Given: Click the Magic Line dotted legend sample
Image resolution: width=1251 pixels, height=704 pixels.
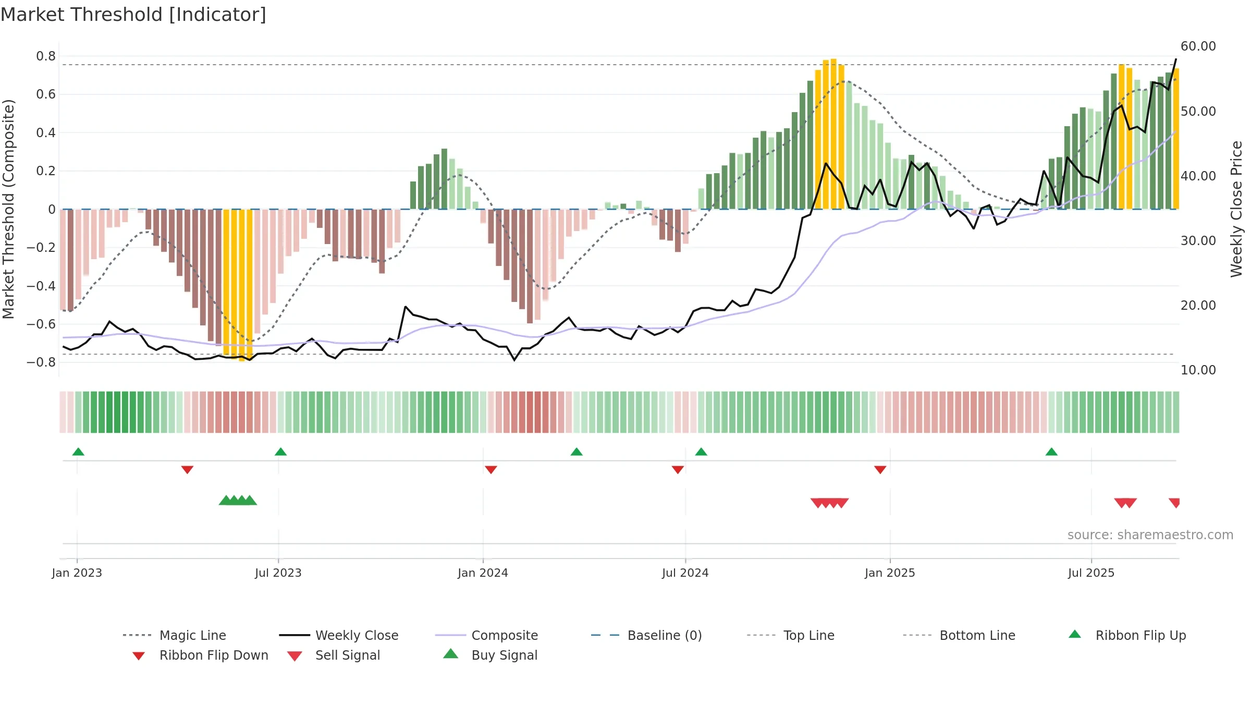Looking at the screenshot, I should [x=137, y=635].
